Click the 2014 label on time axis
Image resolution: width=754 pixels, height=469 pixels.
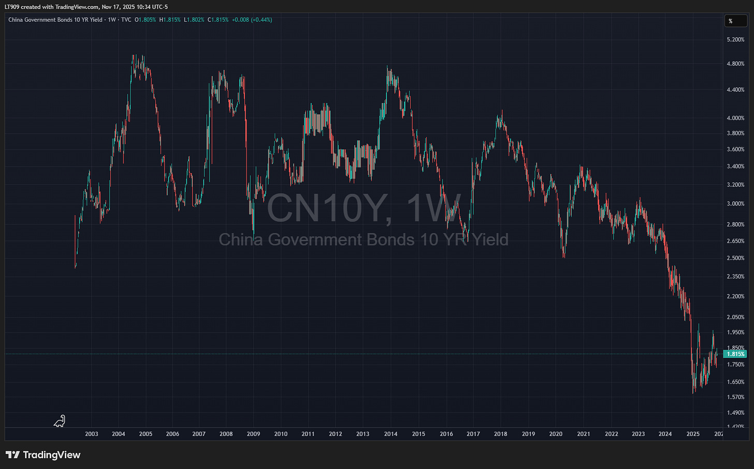(390, 434)
